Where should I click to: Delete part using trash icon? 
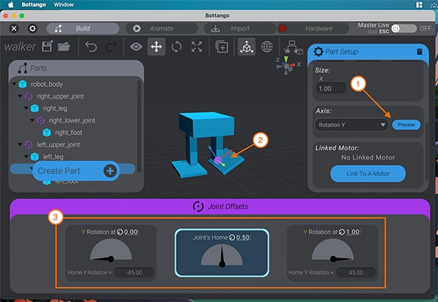pyautogui.click(x=418, y=52)
